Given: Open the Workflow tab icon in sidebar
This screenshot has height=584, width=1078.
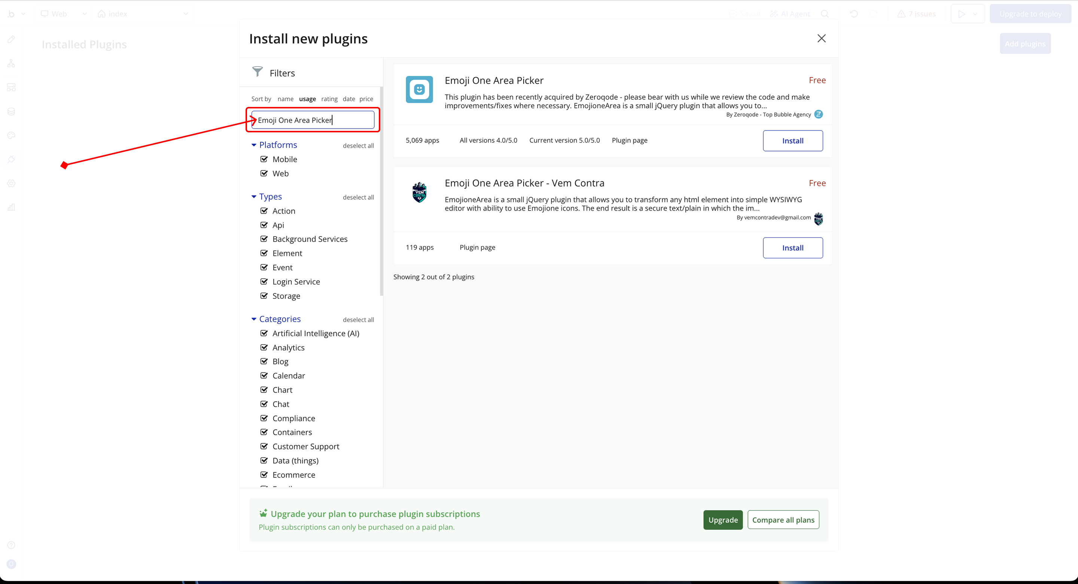Looking at the screenshot, I should pos(11,64).
